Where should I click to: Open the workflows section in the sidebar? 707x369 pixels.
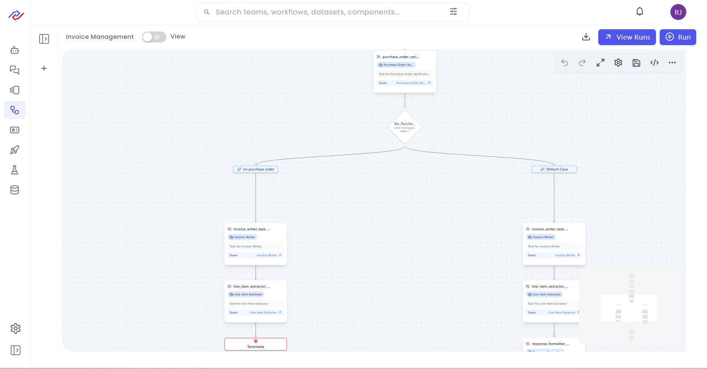pyautogui.click(x=15, y=110)
